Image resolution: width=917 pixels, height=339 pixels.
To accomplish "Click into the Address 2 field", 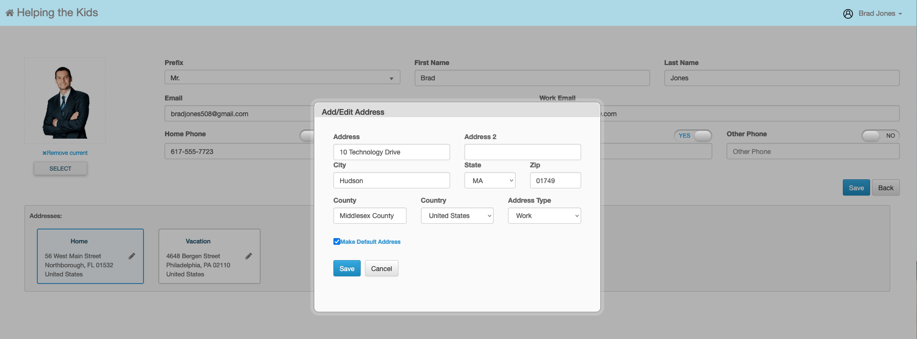I will [x=522, y=152].
